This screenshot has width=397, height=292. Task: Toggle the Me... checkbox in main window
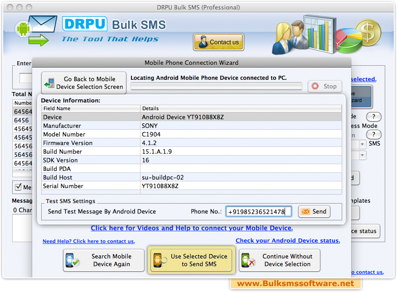pos(18,187)
